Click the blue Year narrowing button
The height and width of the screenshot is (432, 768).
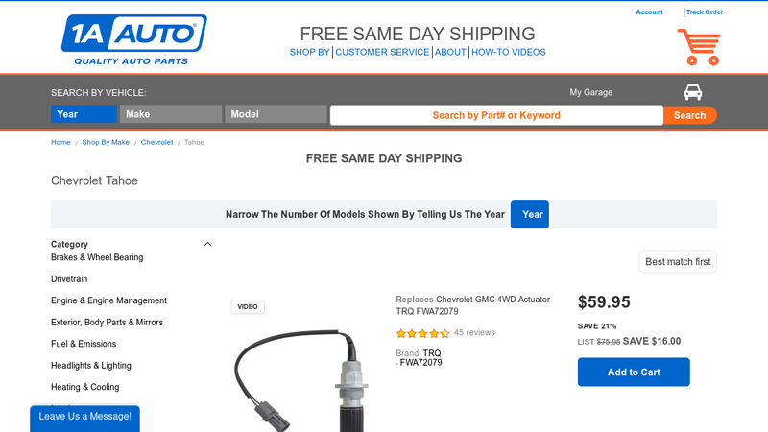pyautogui.click(x=529, y=214)
